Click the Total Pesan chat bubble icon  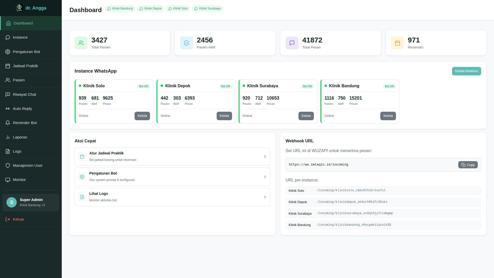[x=292, y=43]
